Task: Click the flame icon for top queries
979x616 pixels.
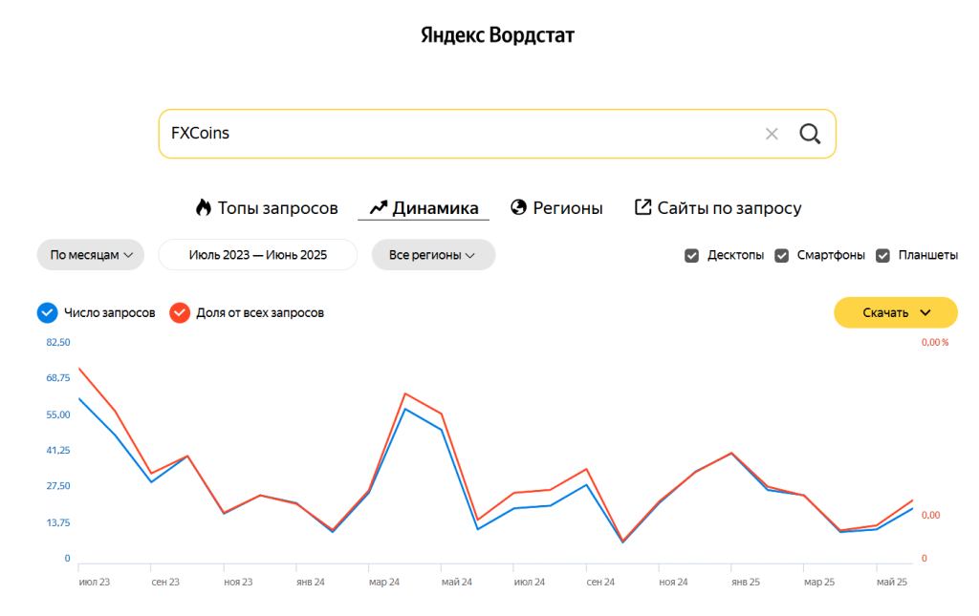Action: 203,207
